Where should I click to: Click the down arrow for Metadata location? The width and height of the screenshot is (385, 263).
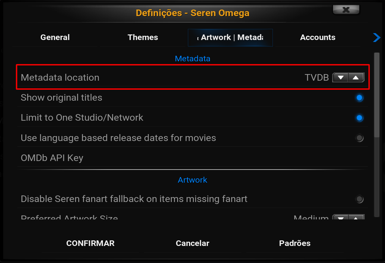pos(341,77)
